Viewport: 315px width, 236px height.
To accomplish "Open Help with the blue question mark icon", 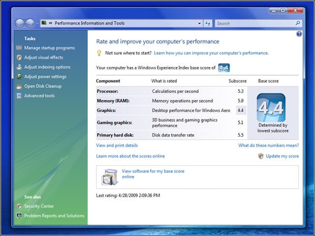I will (x=299, y=34).
